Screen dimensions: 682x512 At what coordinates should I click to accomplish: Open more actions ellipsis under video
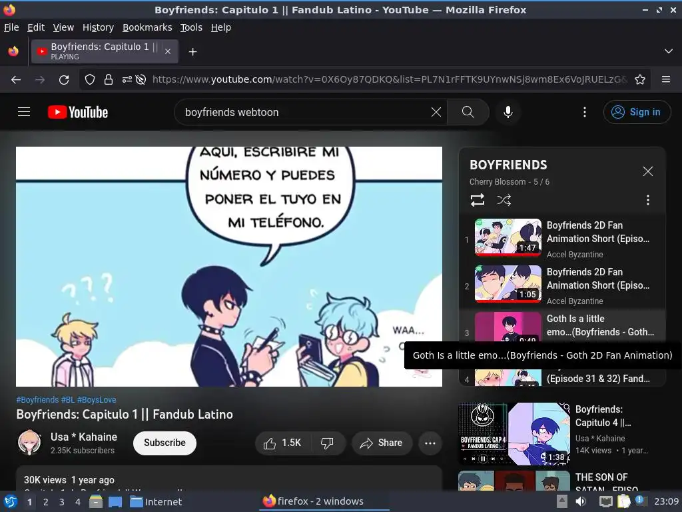click(430, 443)
